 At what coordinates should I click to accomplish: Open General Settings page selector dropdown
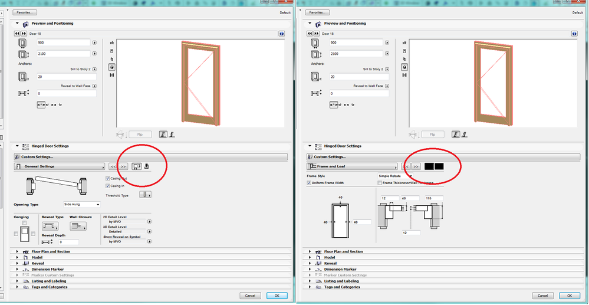click(x=60, y=166)
